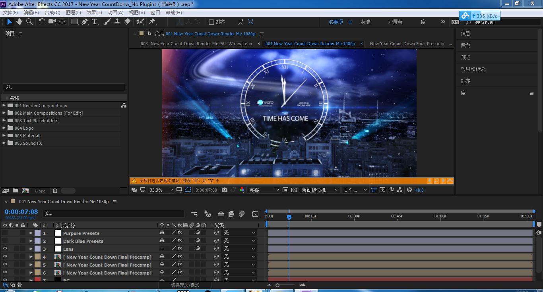Screen dimensions: 543x292
Task: Click composition mini-flowchart icon in timeline
Action: click(194, 214)
